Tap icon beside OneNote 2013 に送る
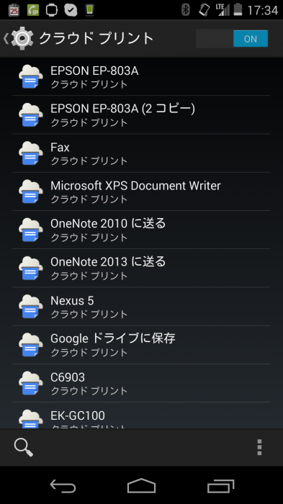Viewport: 283px width, 504px height. tap(30, 268)
